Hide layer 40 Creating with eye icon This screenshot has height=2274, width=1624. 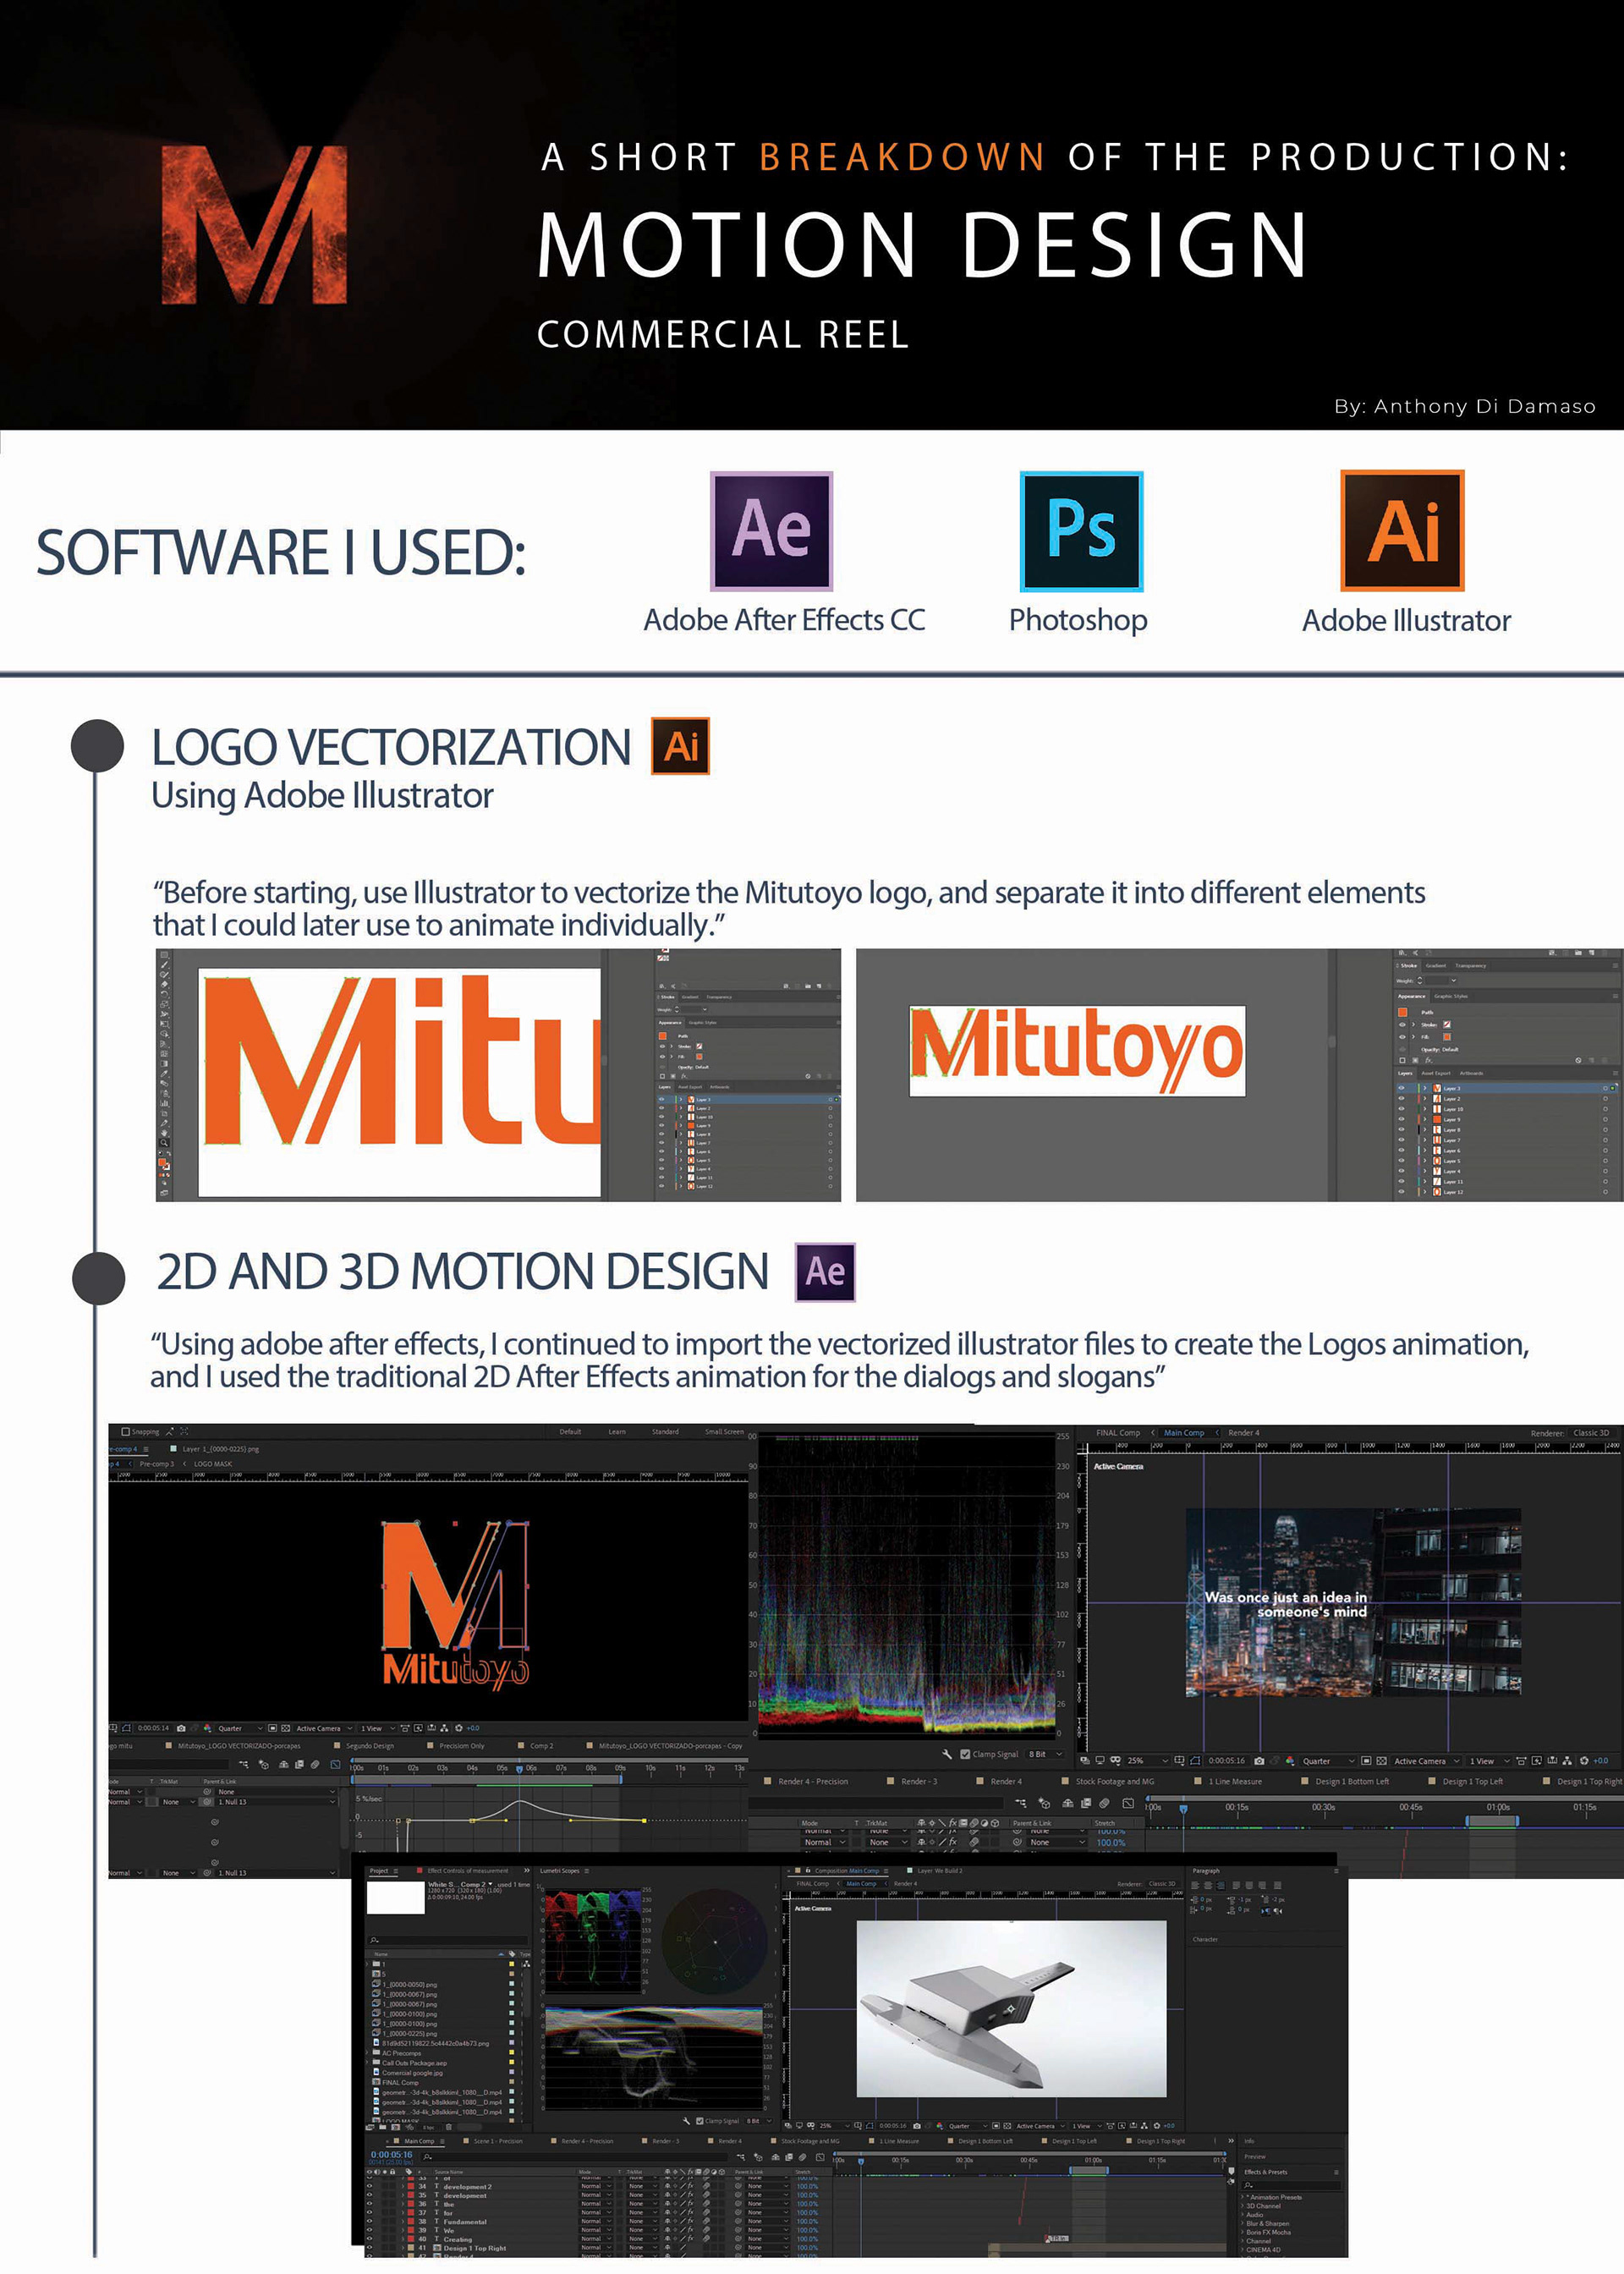(x=369, y=2239)
